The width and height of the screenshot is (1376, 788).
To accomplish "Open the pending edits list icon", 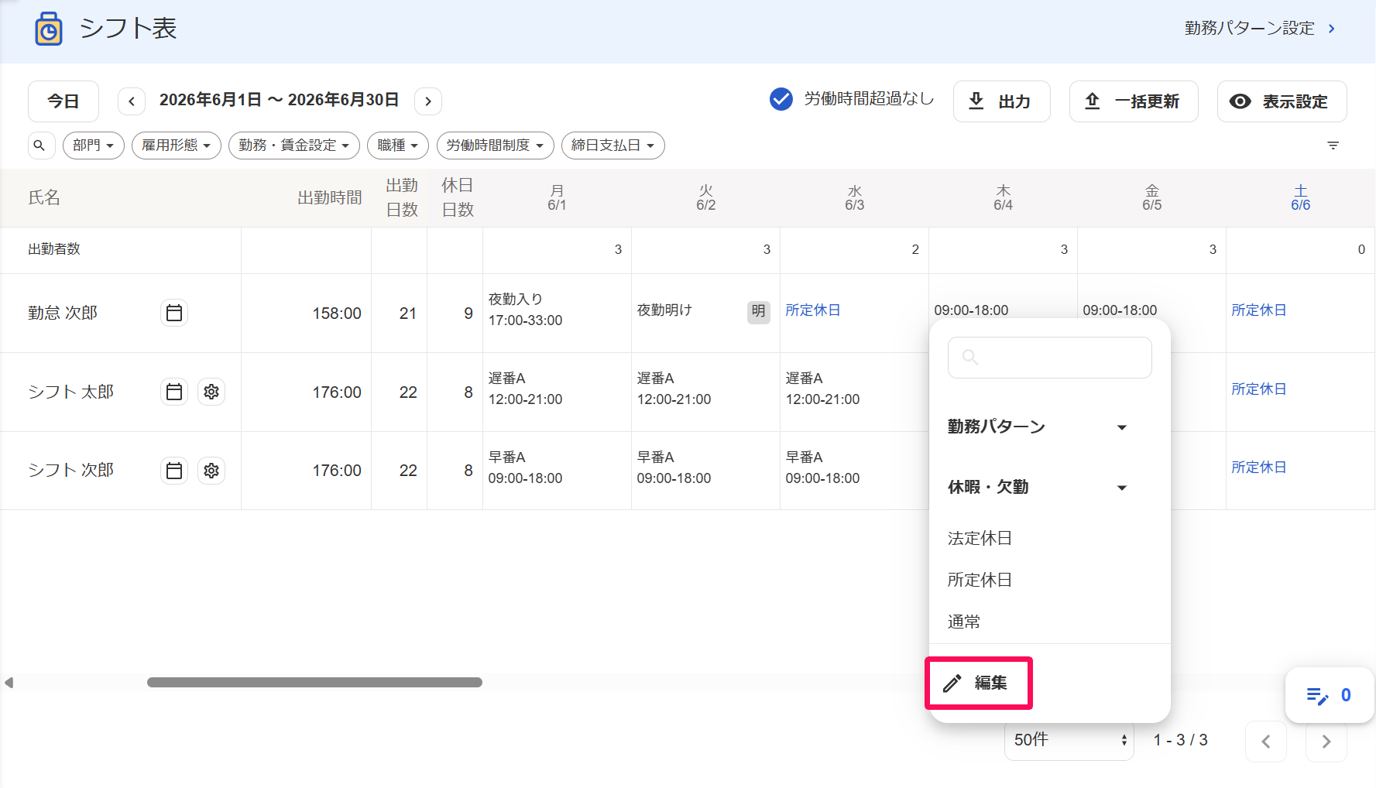I will pos(1329,695).
